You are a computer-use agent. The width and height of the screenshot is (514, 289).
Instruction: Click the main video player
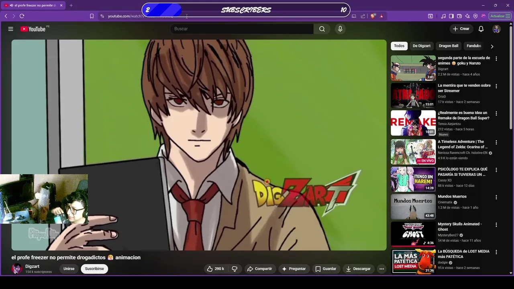click(x=199, y=145)
